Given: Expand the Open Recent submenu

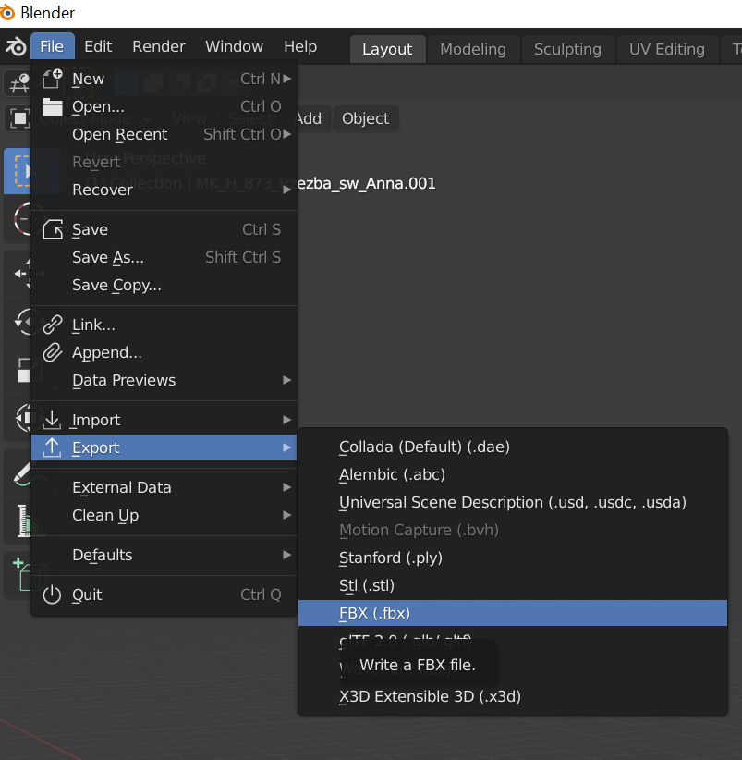Looking at the screenshot, I should [164, 134].
